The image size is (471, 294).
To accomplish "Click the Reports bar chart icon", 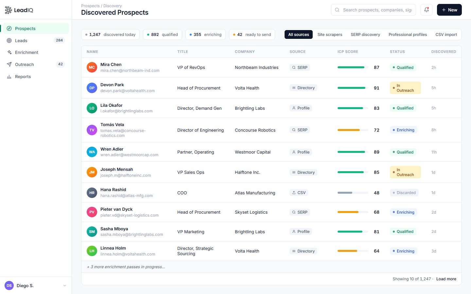I will tap(9, 76).
